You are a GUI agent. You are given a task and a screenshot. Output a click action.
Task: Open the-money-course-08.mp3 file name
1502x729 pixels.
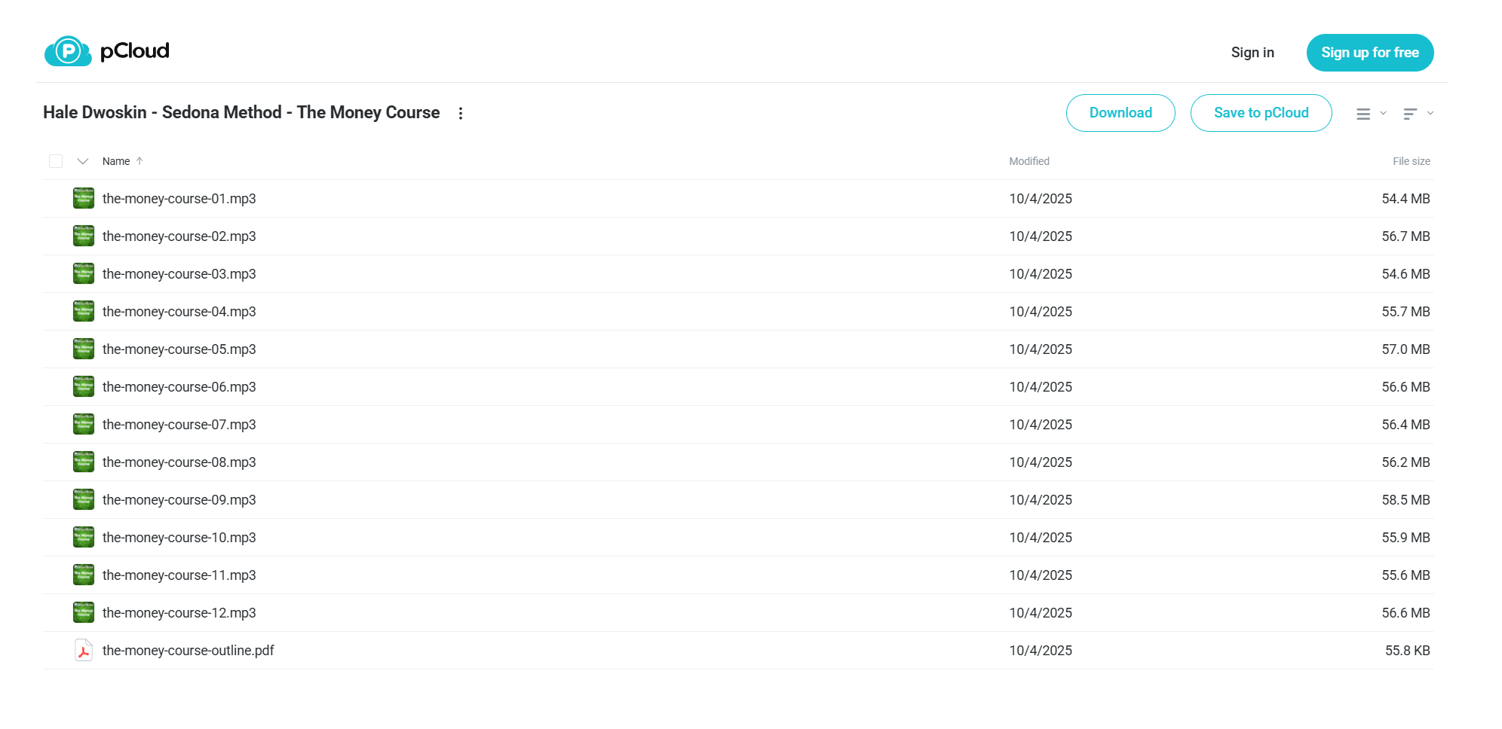[179, 462]
